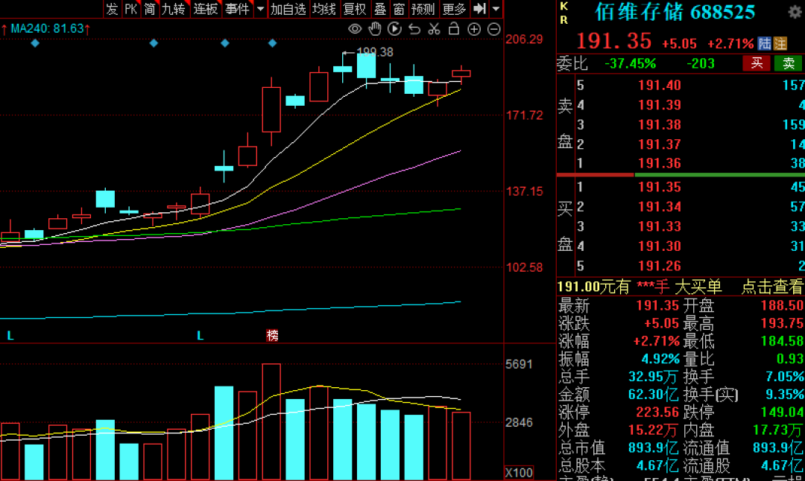Click the circular play replay icon

(394, 29)
